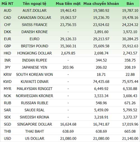Select the HKD cash rate 2,679.85

pyautogui.click(x=68, y=53)
